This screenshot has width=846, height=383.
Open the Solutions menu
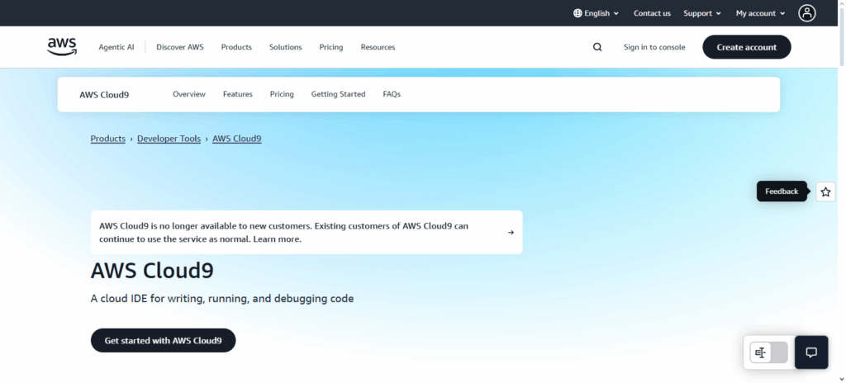[x=285, y=47]
